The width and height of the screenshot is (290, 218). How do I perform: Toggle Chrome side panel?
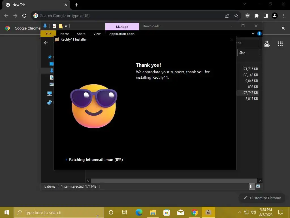point(266,16)
